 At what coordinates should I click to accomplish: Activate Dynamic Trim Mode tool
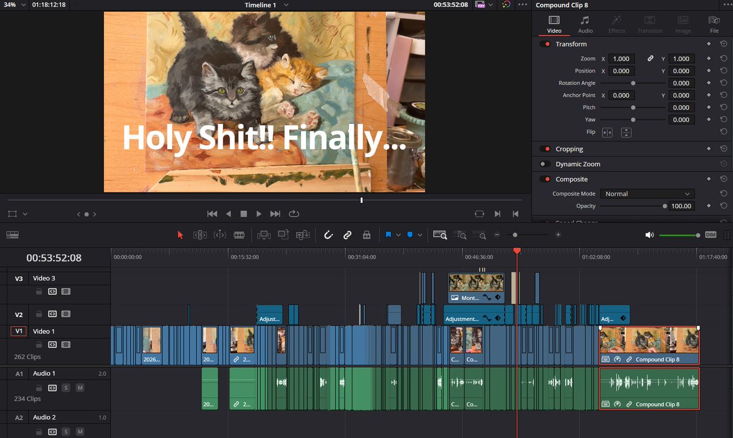(x=220, y=235)
